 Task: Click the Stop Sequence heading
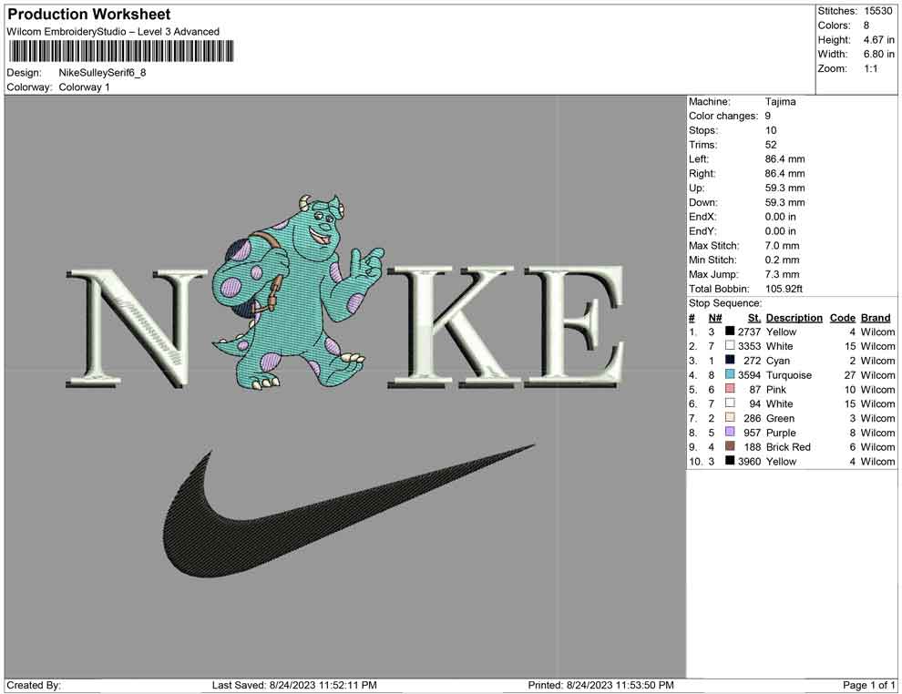(725, 303)
